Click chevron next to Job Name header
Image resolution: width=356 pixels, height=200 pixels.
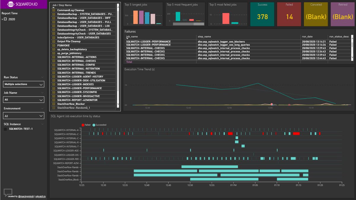[42, 93]
